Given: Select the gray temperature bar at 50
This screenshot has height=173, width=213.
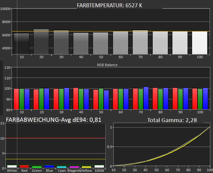Looking at the screenshot, I should tap(101, 43).
